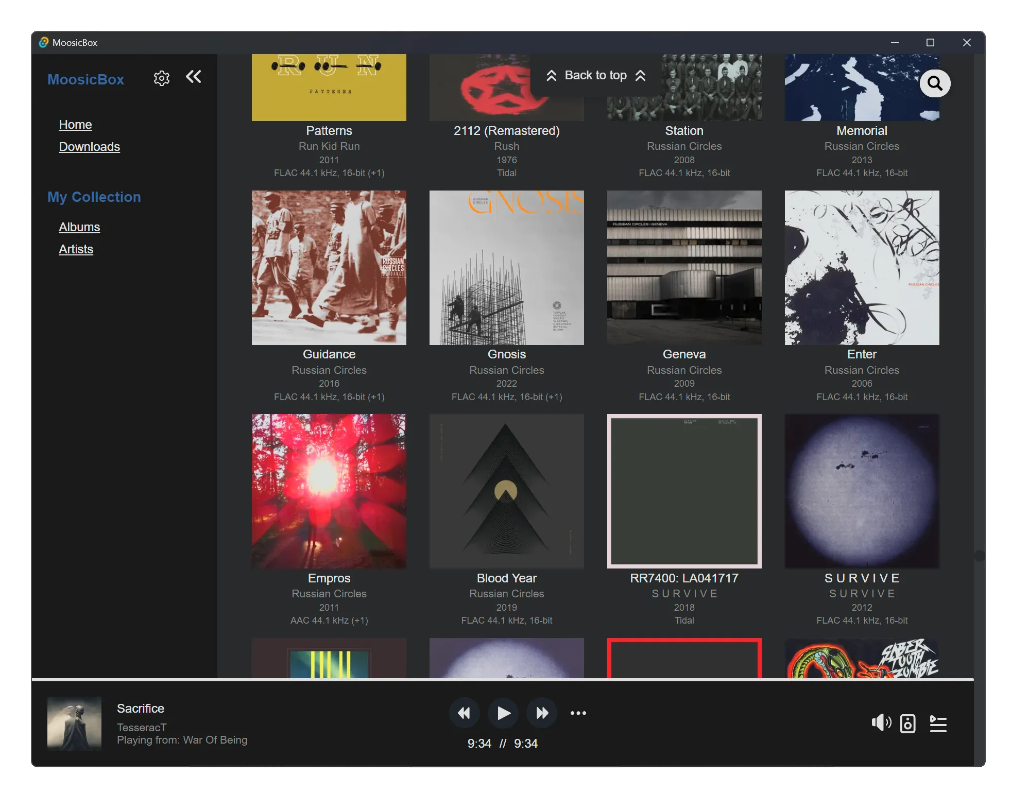The width and height of the screenshot is (1028, 810).
Task: Open the three-dot playback options
Action: tap(578, 713)
